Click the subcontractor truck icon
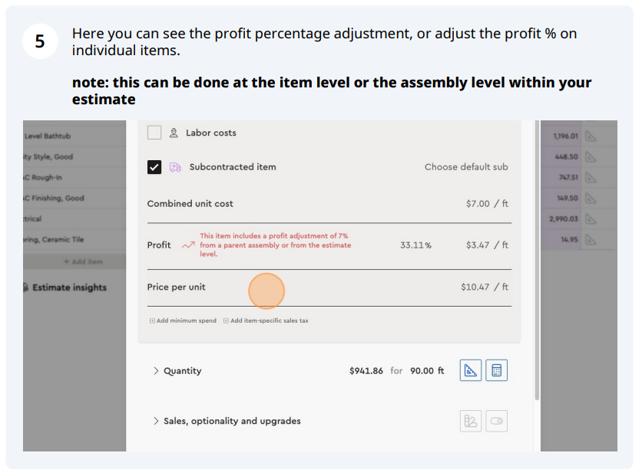 [x=175, y=167]
